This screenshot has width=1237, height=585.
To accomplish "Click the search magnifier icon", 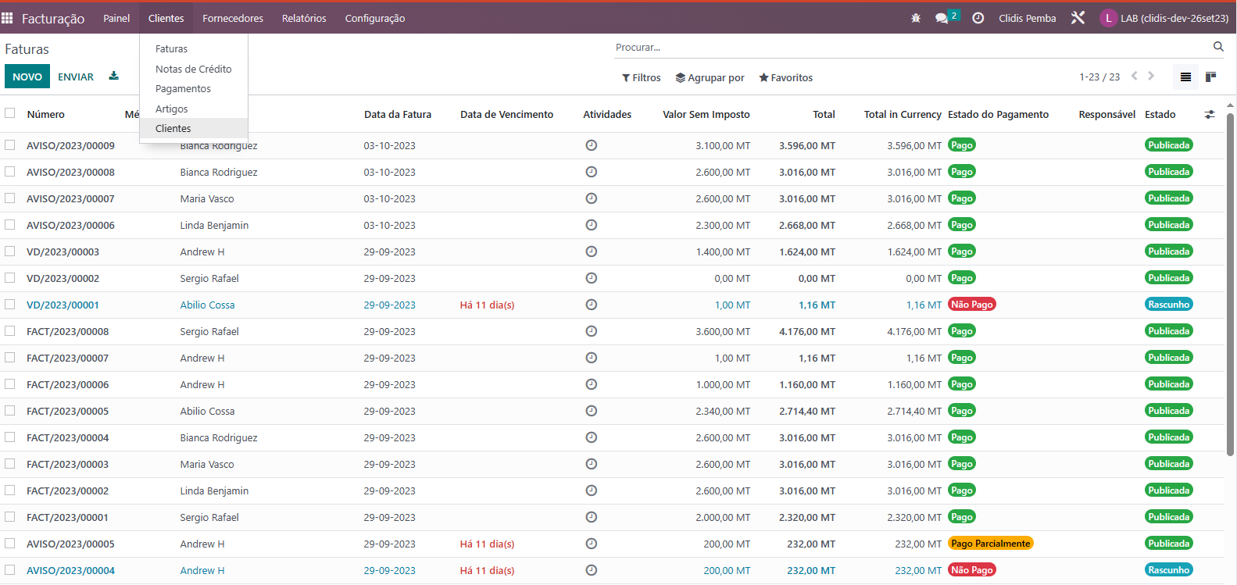I will [1218, 47].
